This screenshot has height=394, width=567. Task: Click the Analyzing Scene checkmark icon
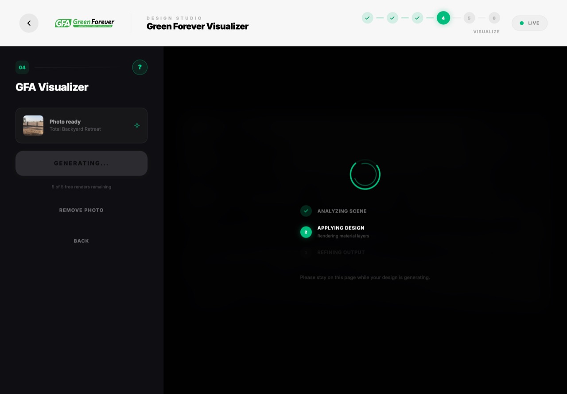pos(306,211)
